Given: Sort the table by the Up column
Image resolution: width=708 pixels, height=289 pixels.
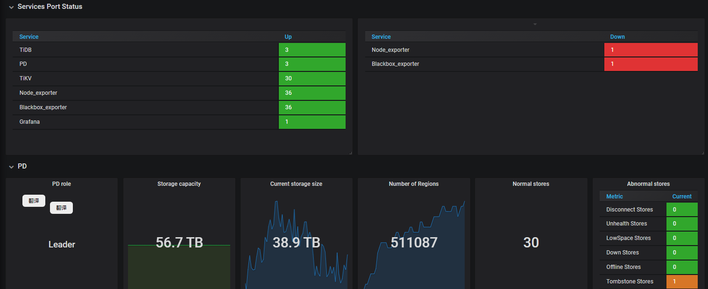Looking at the screenshot, I should (x=288, y=37).
